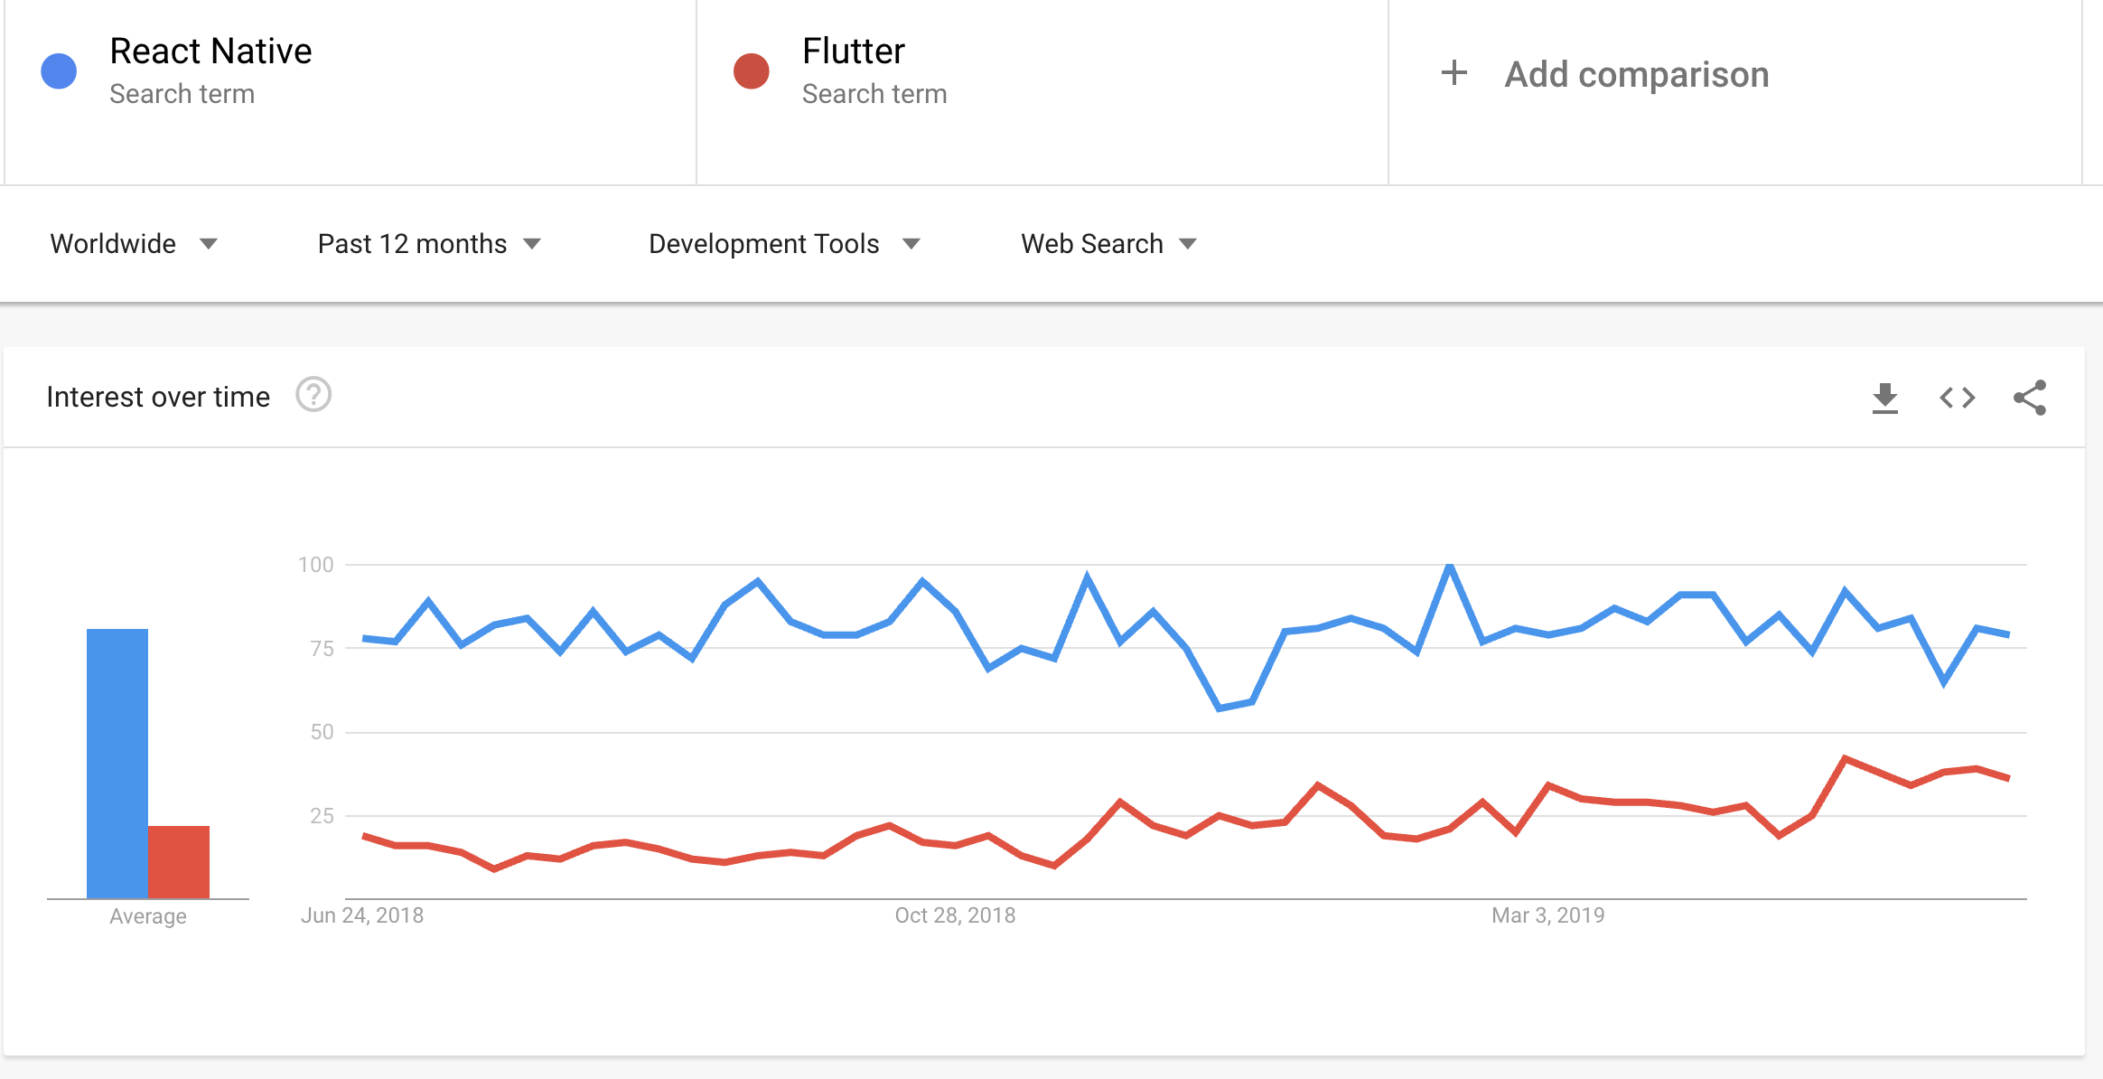
Task: Edit the React Native search term
Action: tap(210, 52)
